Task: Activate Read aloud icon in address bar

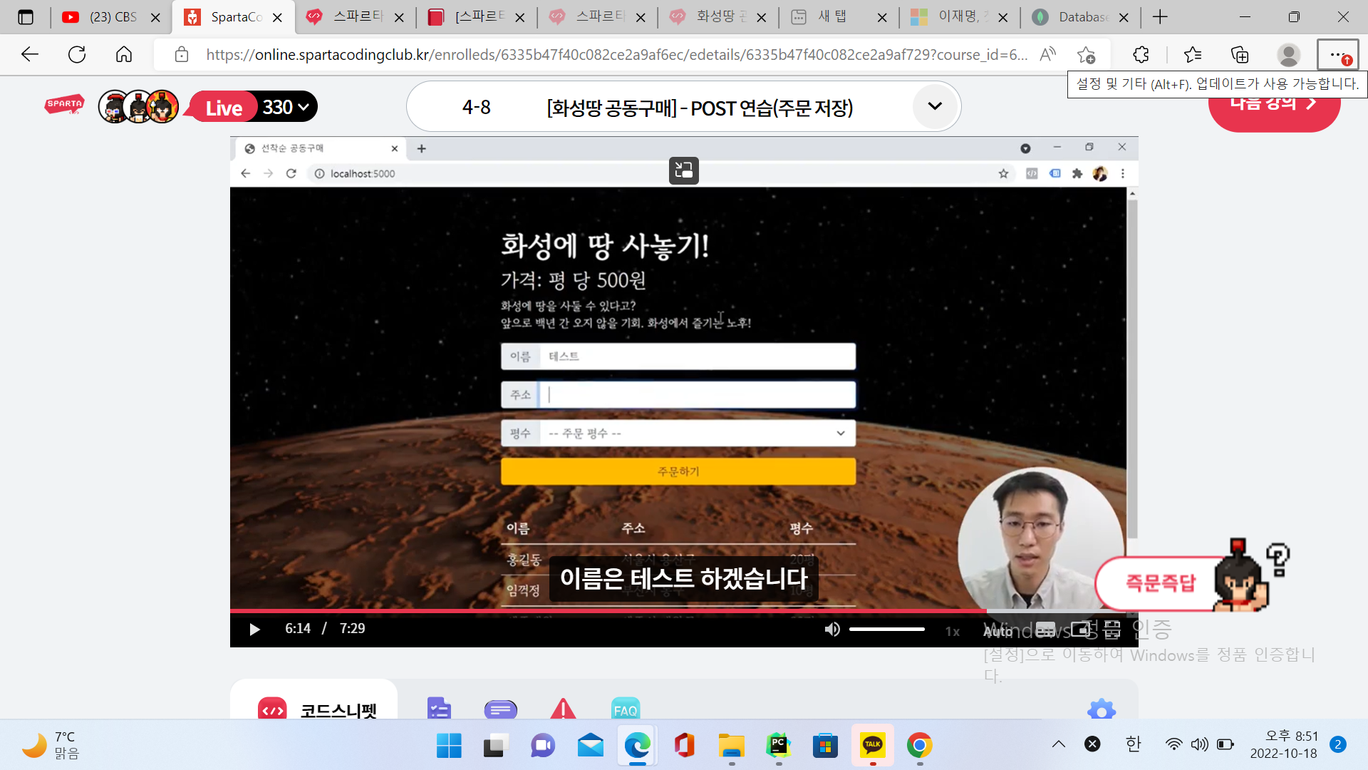Action: click(1048, 54)
